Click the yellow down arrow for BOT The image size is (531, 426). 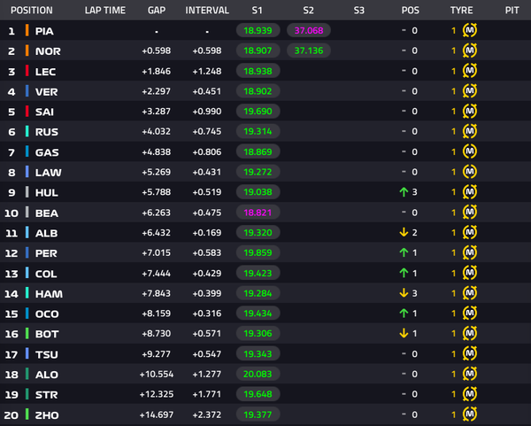click(x=404, y=334)
